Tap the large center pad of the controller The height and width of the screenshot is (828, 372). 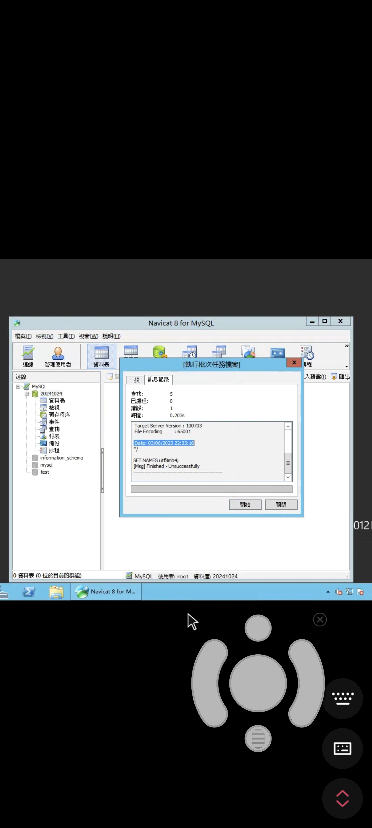258,683
